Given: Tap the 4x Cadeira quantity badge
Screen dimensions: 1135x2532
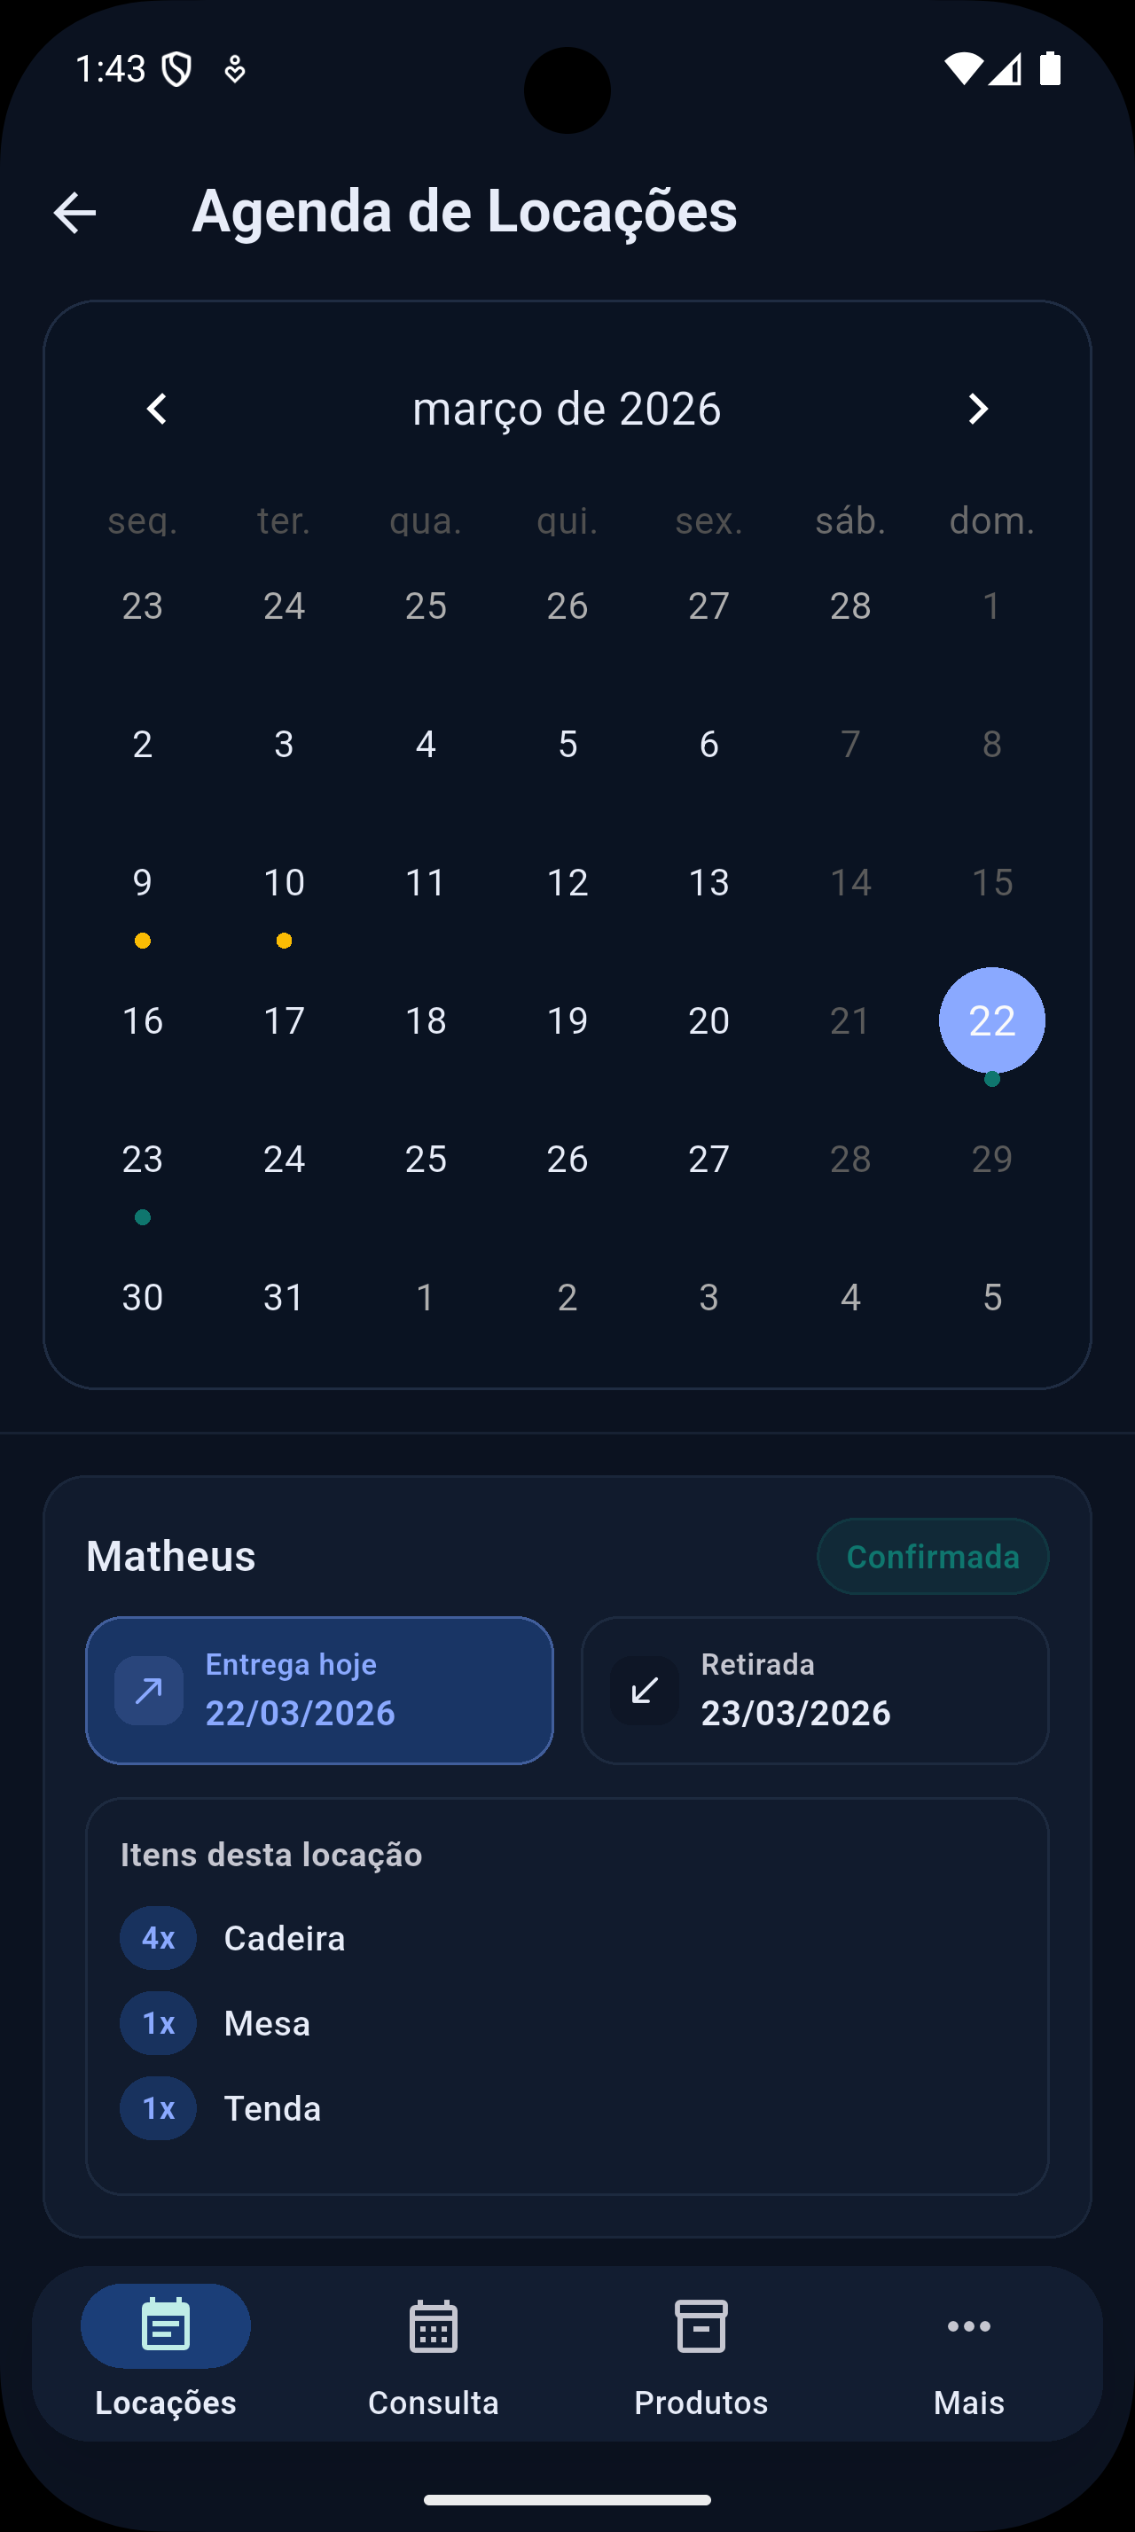Looking at the screenshot, I should pyautogui.click(x=158, y=1938).
